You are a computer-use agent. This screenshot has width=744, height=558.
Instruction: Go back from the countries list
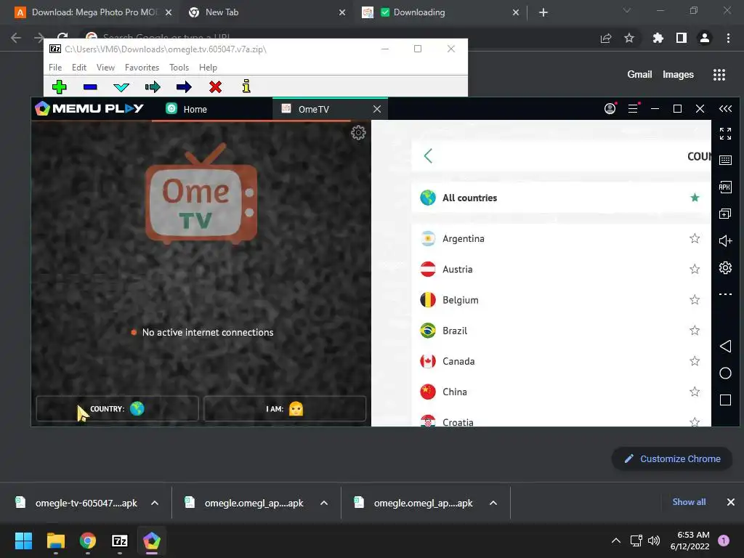[x=428, y=155]
